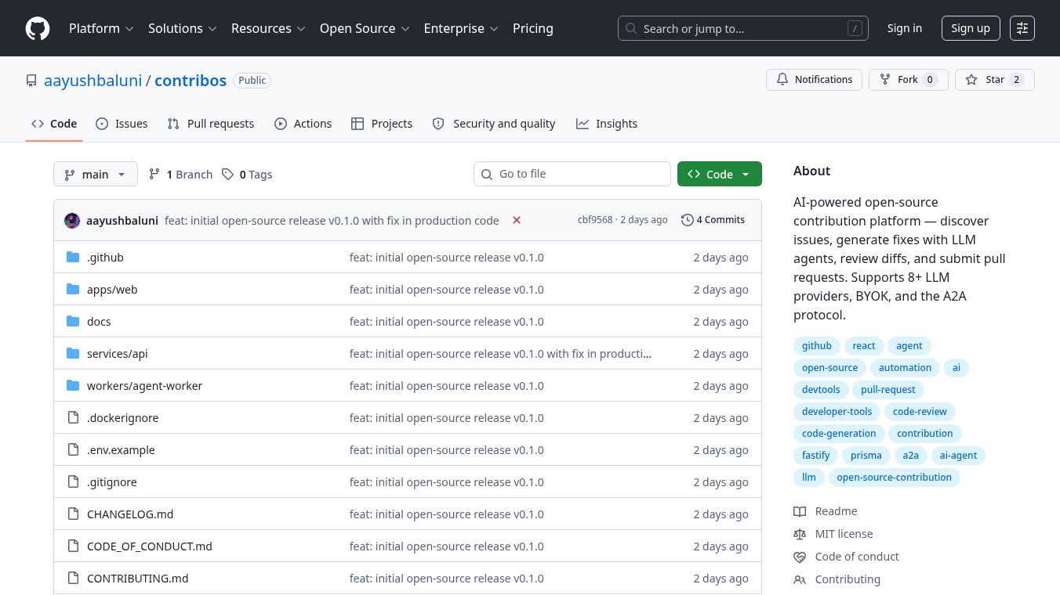Click the Sign up button

[970, 28]
